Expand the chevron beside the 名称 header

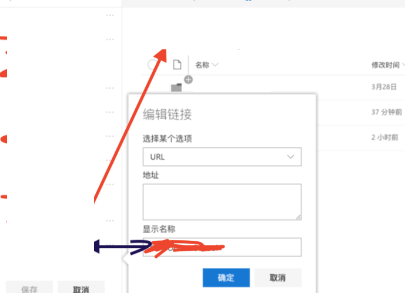point(215,65)
